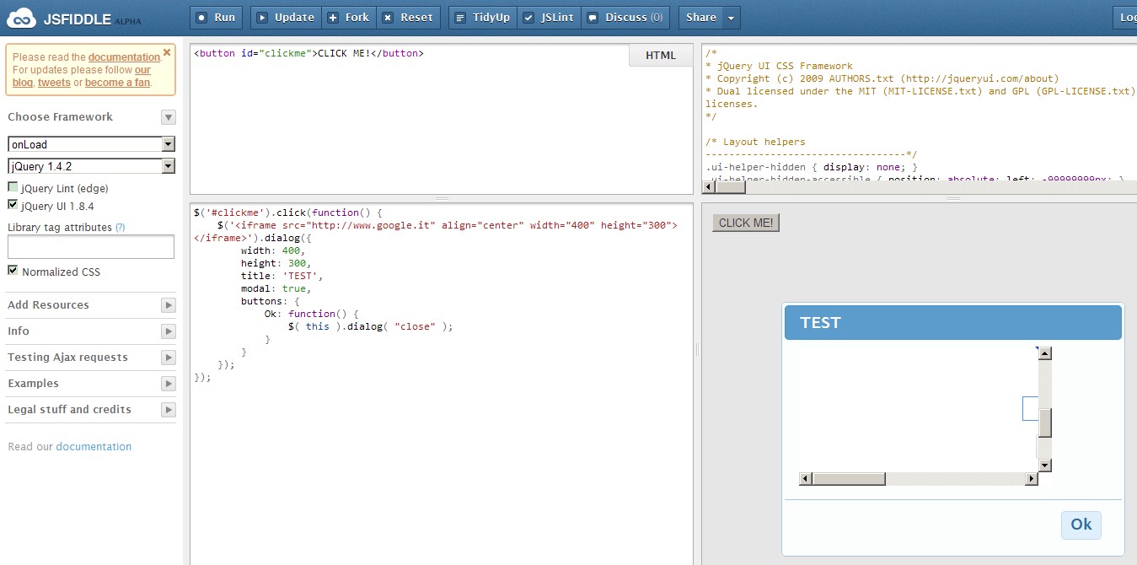Click the Ok button in TEST dialog
This screenshot has height=565, width=1137.
click(1081, 525)
